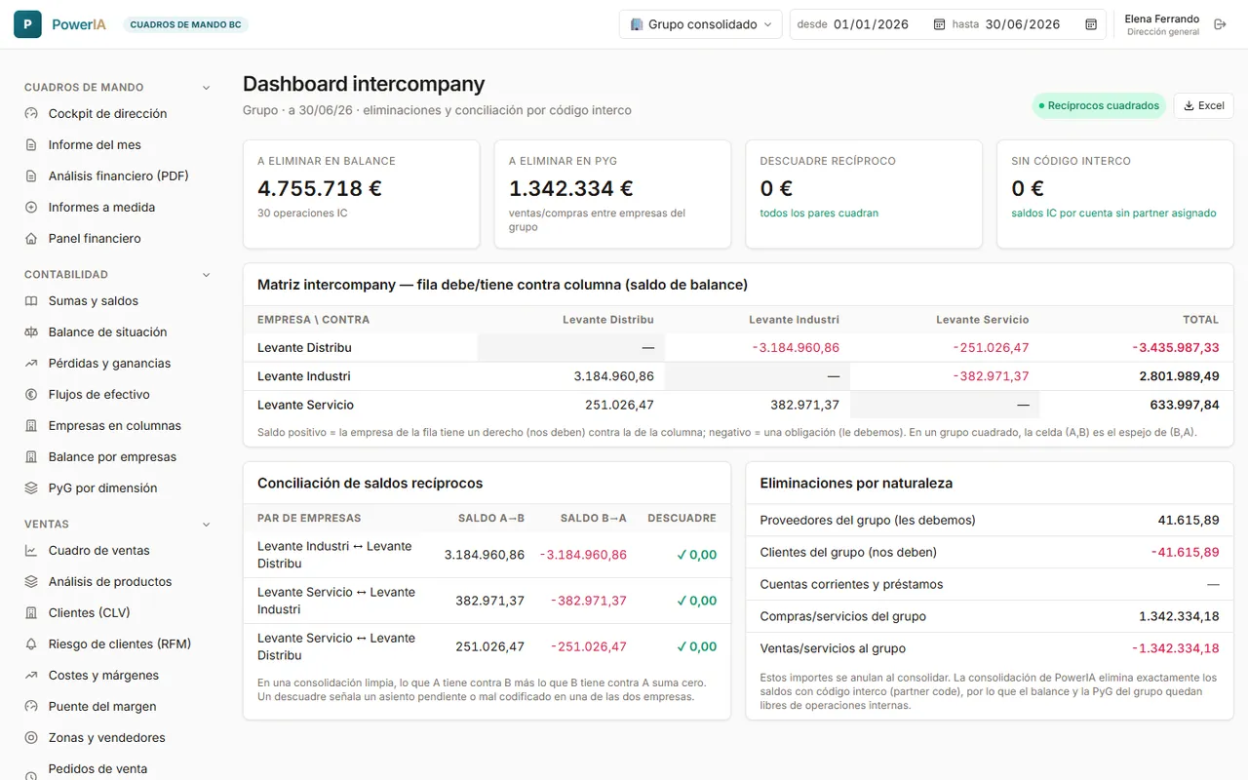Click the Informes a medida plus icon
This screenshot has height=780, width=1248.
31,208
